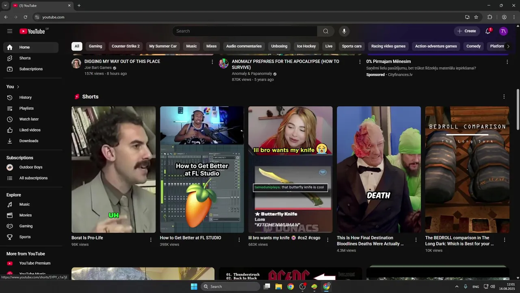
Task: Show more category chips with arrow
Action: 508,46
